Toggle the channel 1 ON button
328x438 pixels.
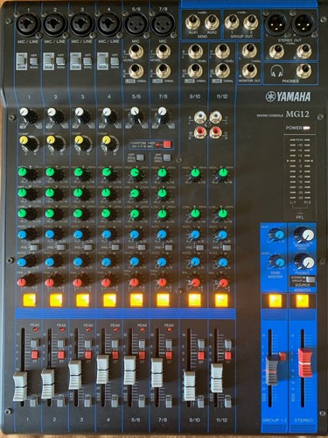pos(29,300)
